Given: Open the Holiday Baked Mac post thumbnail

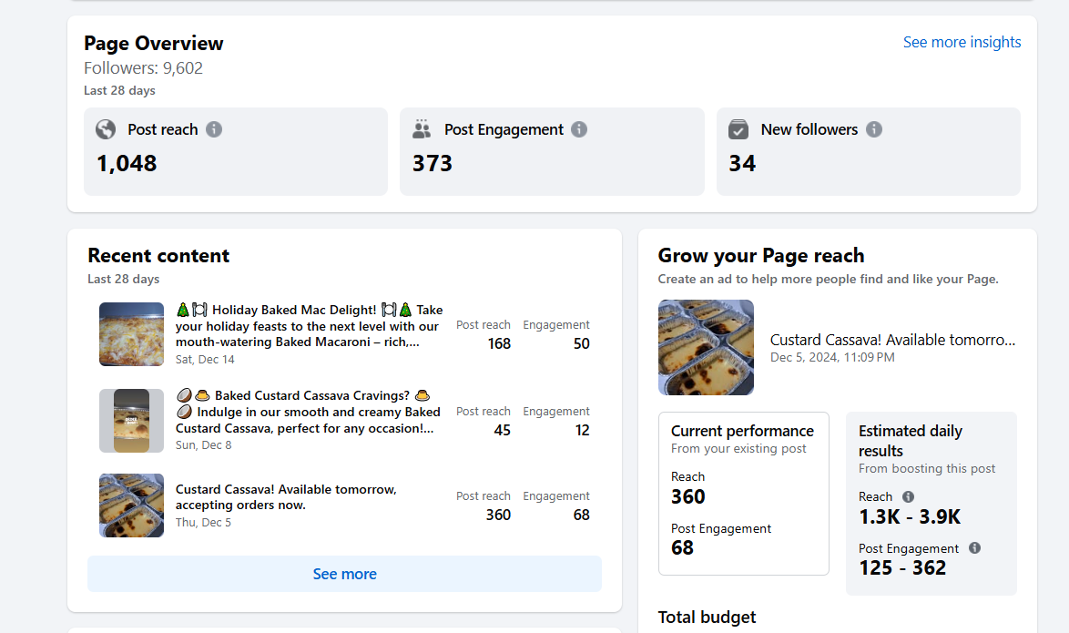Looking at the screenshot, I should pyautogui.click(x=131, y=334).
